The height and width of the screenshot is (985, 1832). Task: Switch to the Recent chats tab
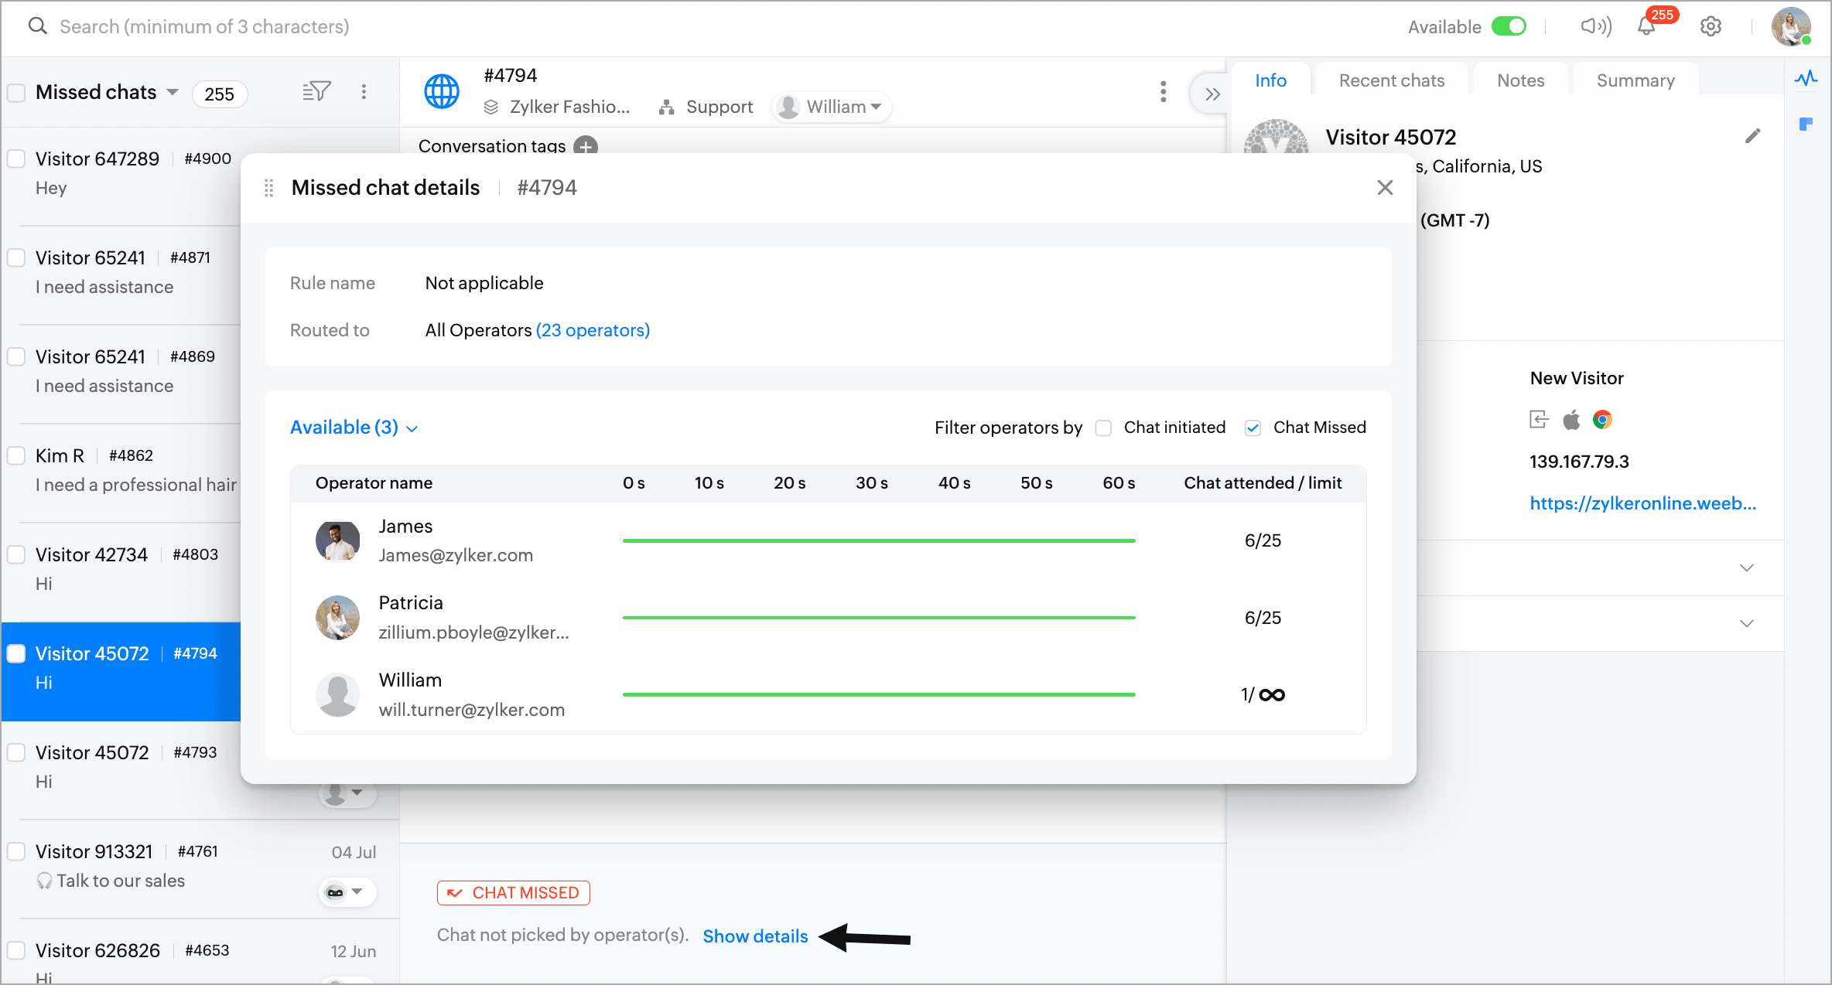tap(1391, 80)
